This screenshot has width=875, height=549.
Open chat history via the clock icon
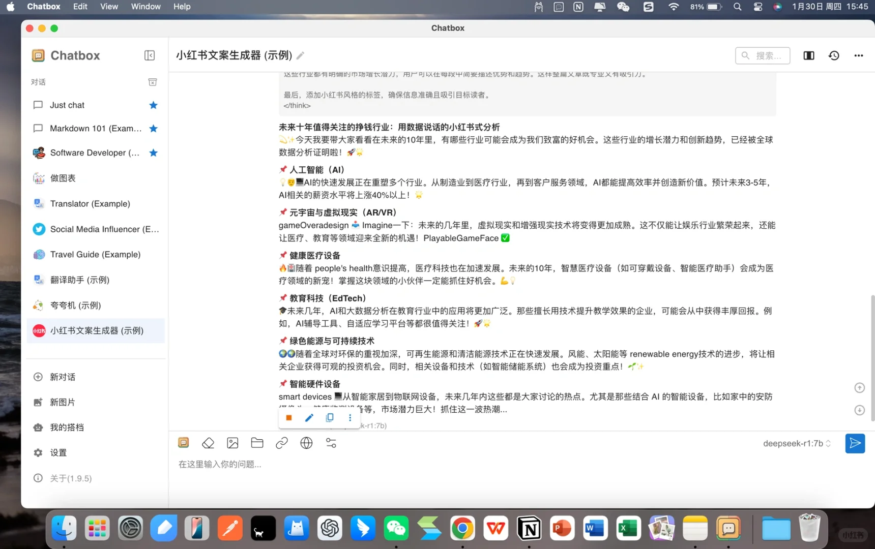pos(834,55)
